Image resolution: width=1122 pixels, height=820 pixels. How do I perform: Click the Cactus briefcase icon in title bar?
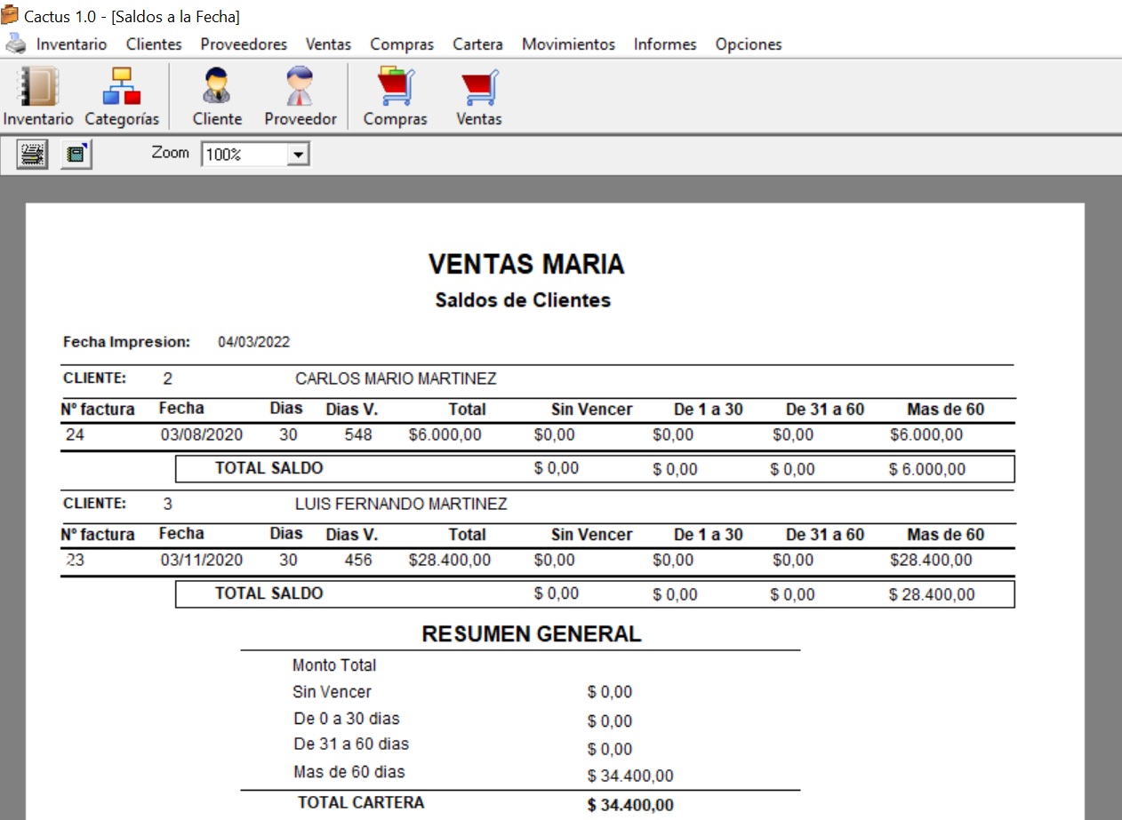tap(10, 16)
